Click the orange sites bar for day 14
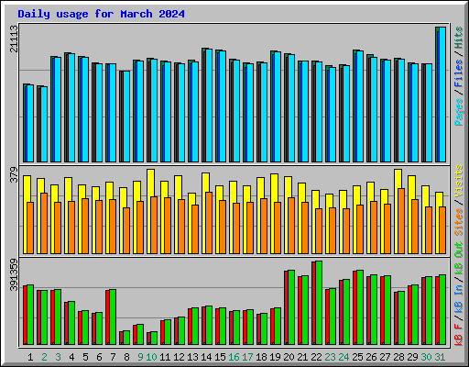This screenshot has height=367, width=469. pos(209,223)
